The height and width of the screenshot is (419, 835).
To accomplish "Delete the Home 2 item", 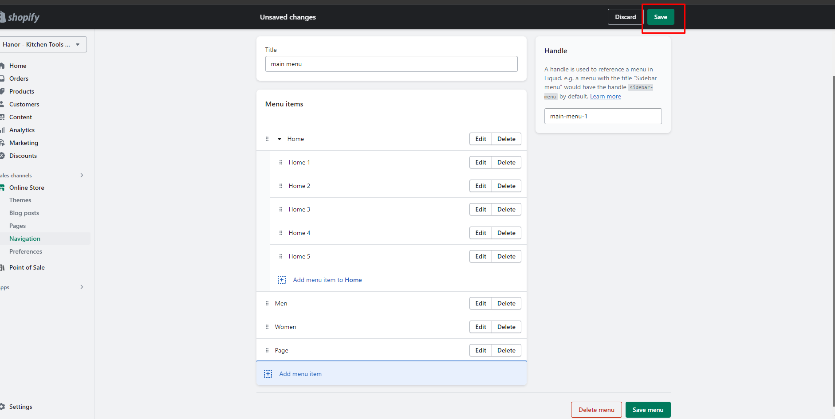I will point(506,186).
